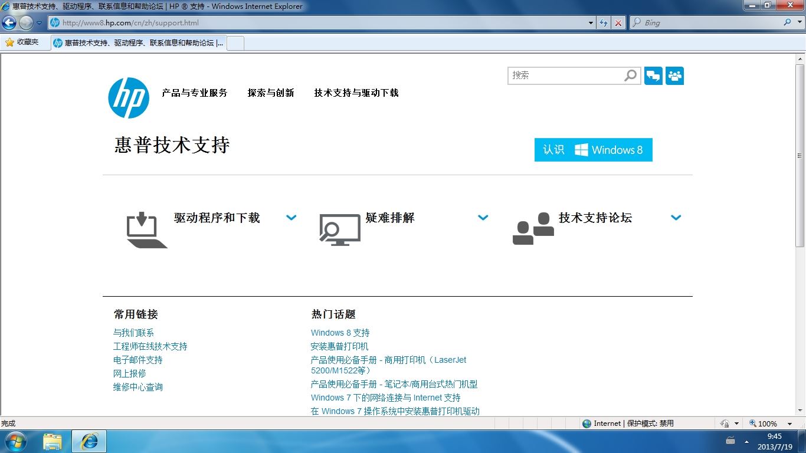Refresh the page with the refresh icon
The height and width of the screenshot is (453, 806).
point(603,23)
